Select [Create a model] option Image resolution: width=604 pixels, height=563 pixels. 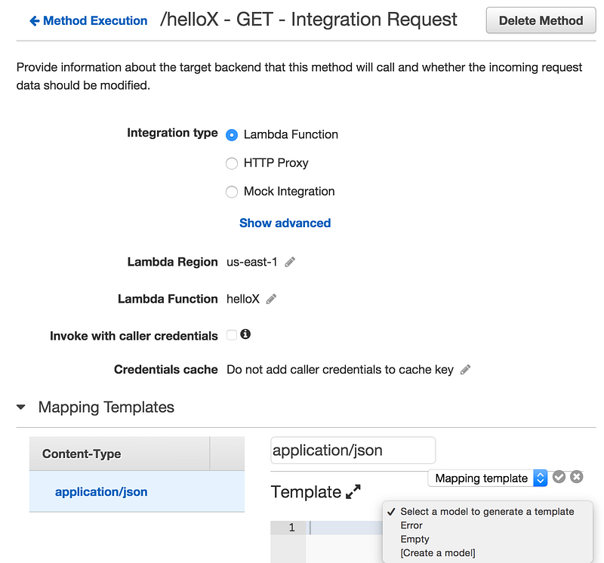438,553
